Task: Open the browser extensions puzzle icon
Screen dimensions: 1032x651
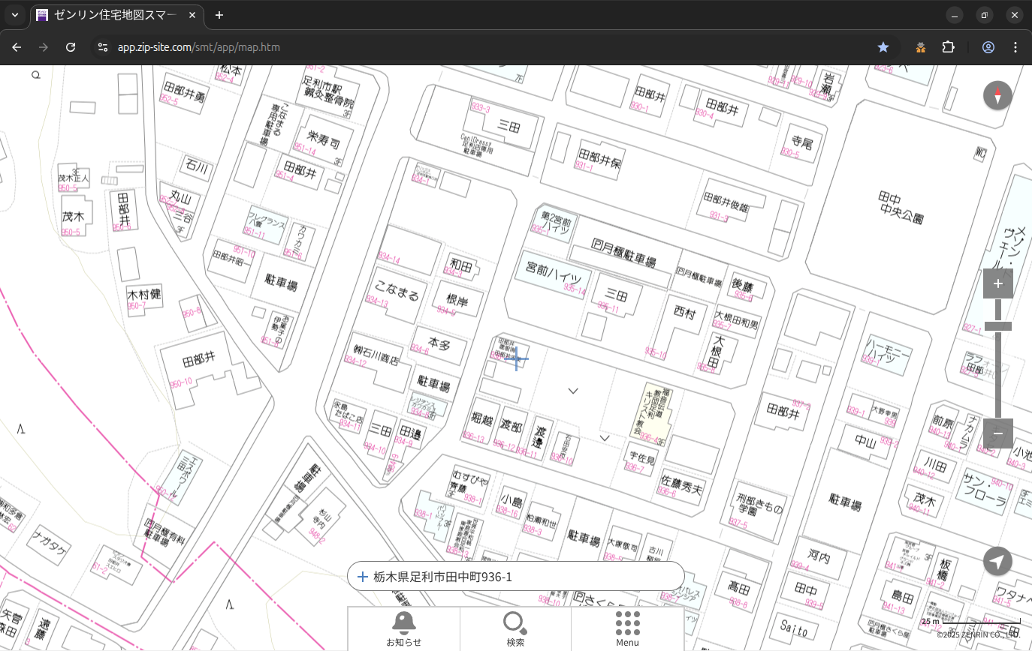Action: click(948, 47)
